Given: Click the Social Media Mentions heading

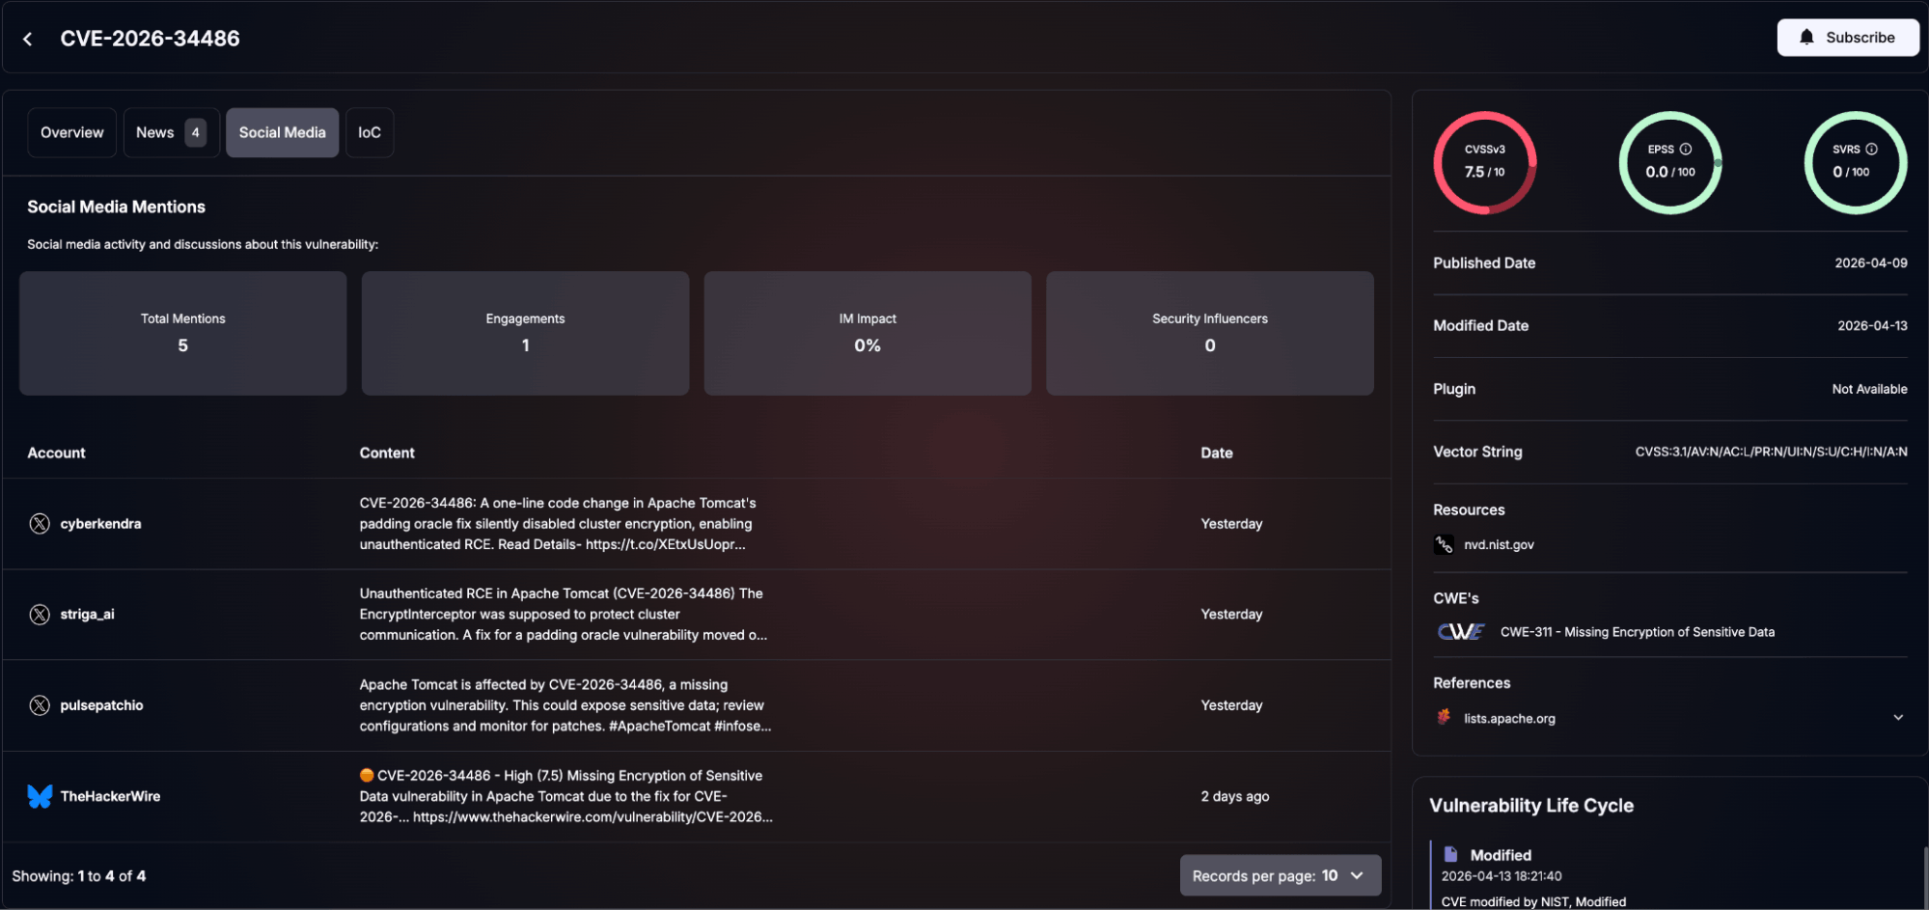Looking at the screenshot, I should 116,207.
